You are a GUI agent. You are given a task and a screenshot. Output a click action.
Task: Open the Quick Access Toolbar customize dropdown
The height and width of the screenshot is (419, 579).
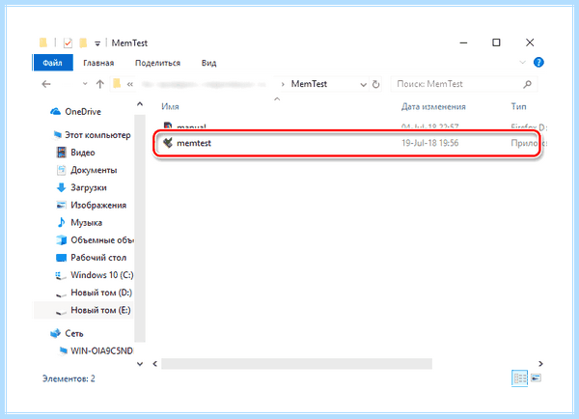tap(97, 43)
